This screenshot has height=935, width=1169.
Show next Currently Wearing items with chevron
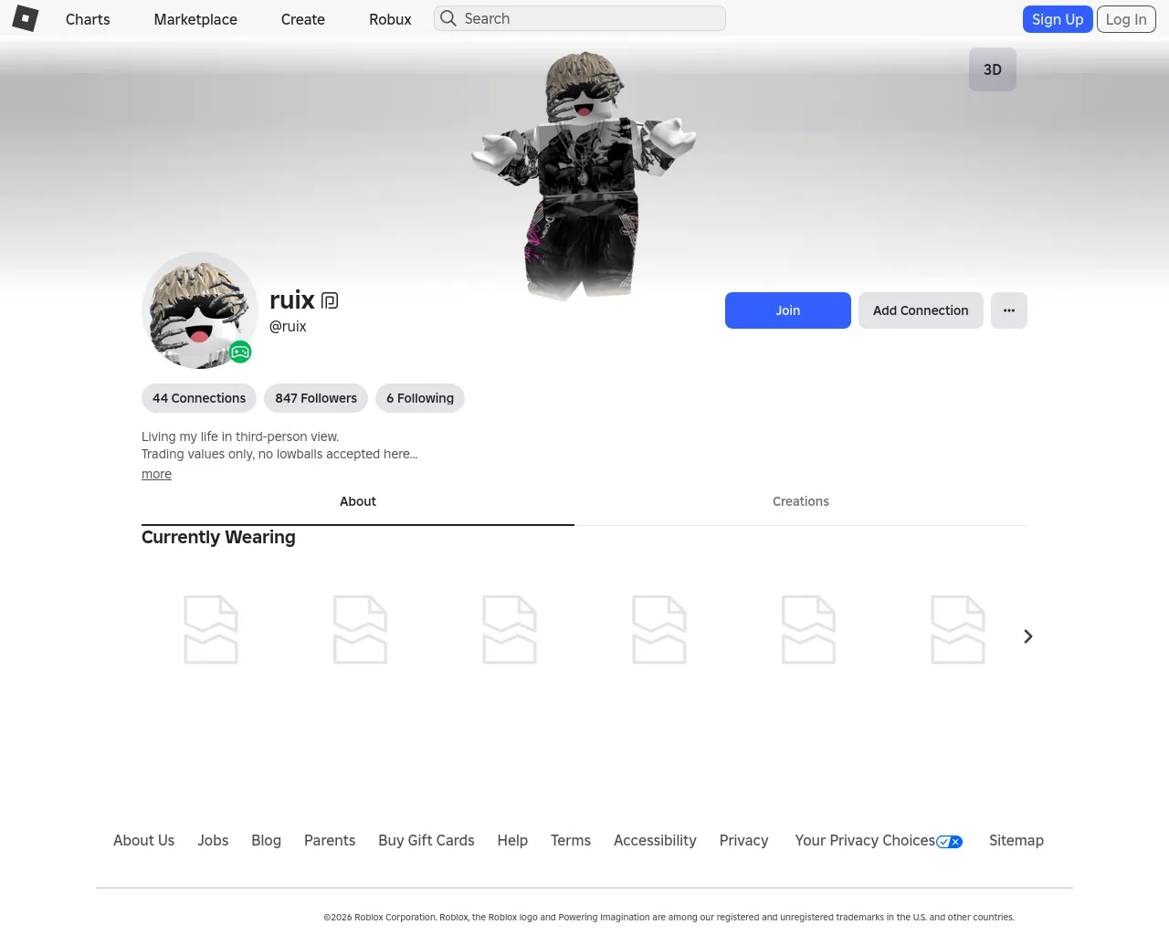pyautogui.click(x=1028, y=636)
